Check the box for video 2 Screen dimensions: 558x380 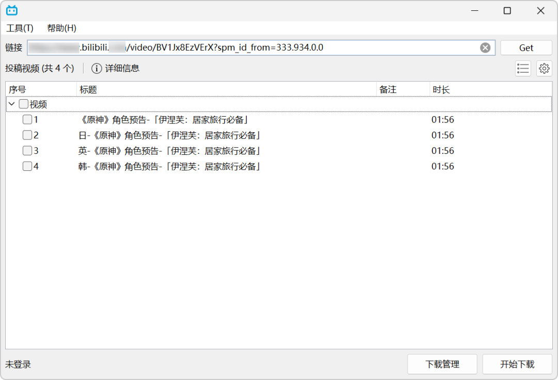pos(27,135)
